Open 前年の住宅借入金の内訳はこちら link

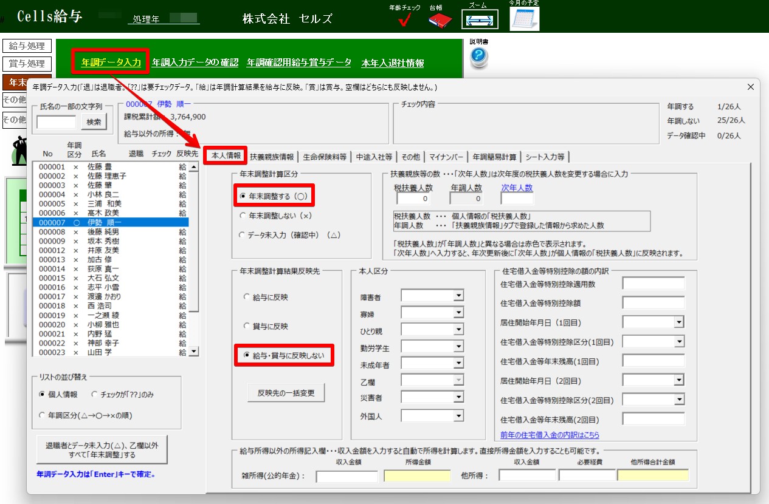(x=550, y=435)
